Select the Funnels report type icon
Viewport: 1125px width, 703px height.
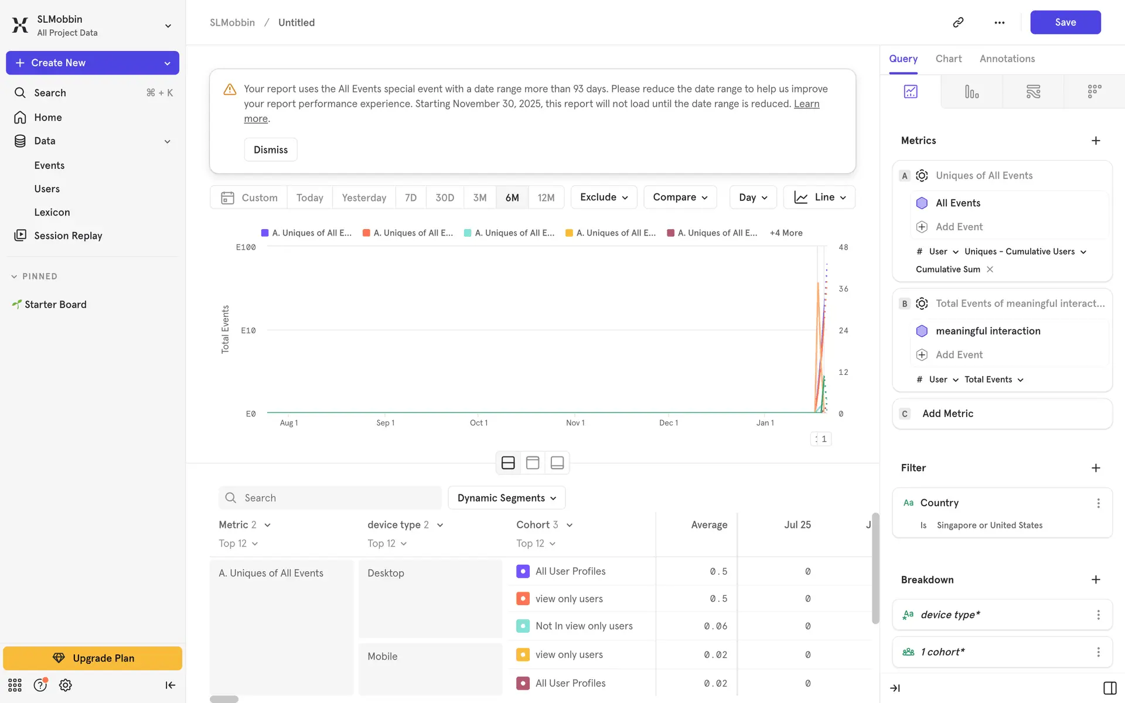971,92
